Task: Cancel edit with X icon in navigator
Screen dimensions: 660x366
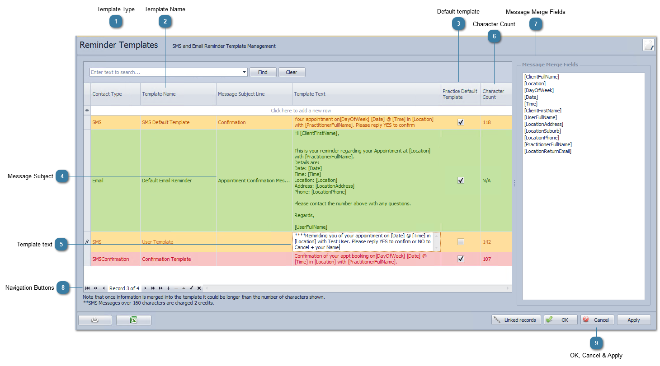Action: pos(199,288)
